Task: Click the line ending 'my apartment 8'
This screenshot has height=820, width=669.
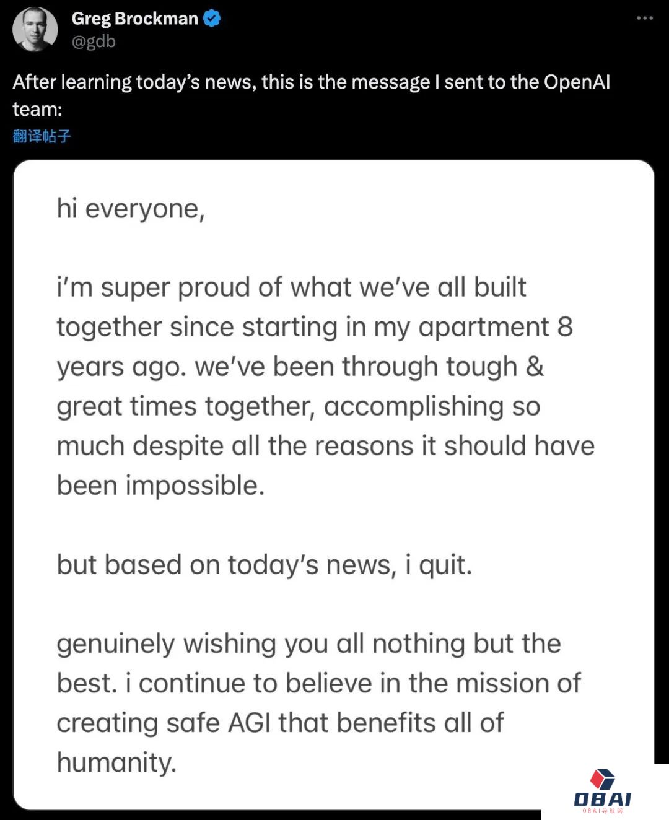Action: [314, 327]
